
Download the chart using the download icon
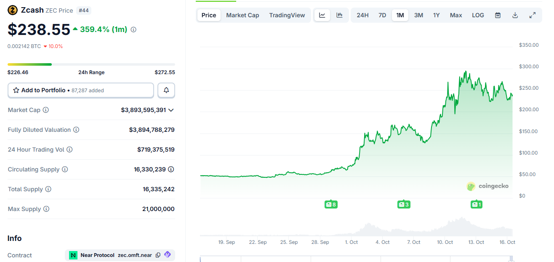[x=515, y=15]
